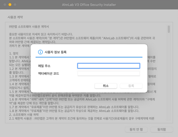178x137 pixels.
Task: Click the license agreement scrollbar thumb
Action: [169, 29]
